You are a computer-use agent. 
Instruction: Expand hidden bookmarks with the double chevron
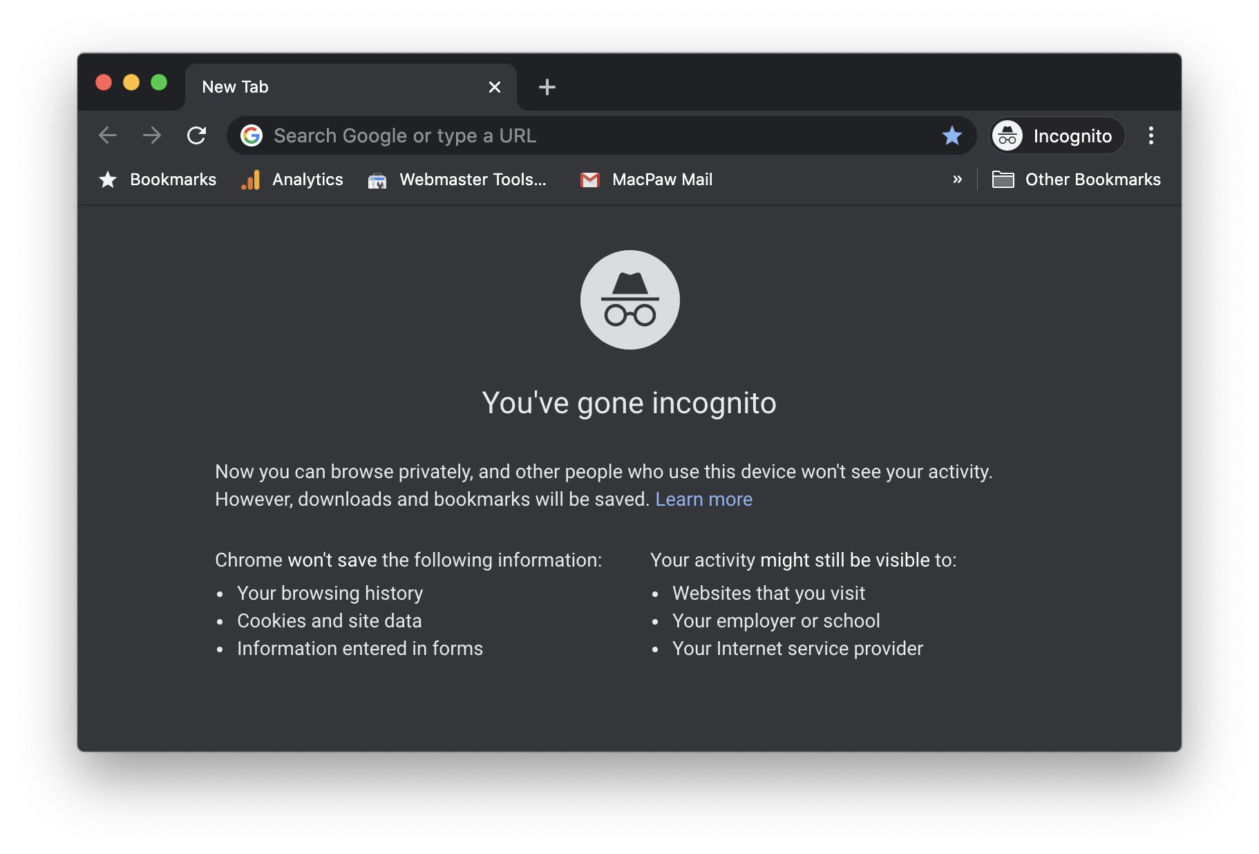(x=957, y=180)
